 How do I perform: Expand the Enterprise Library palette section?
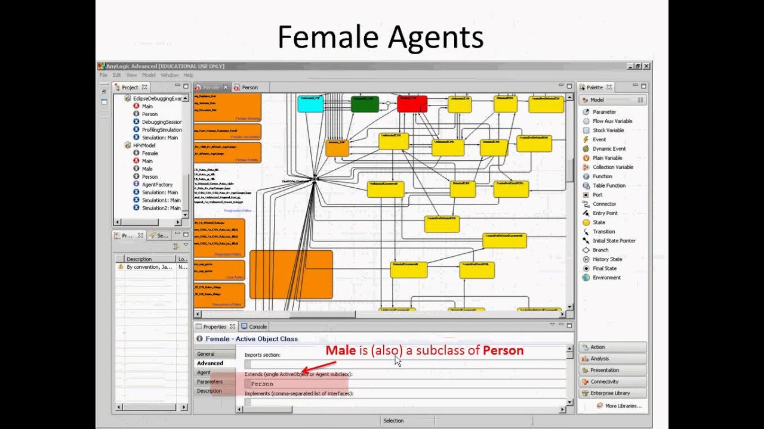(612, 393)
